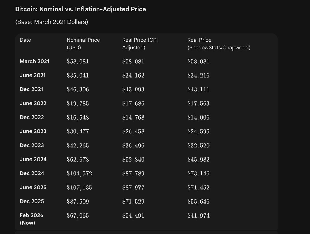Select the $107,135 nominal price cell

(79, 187)
